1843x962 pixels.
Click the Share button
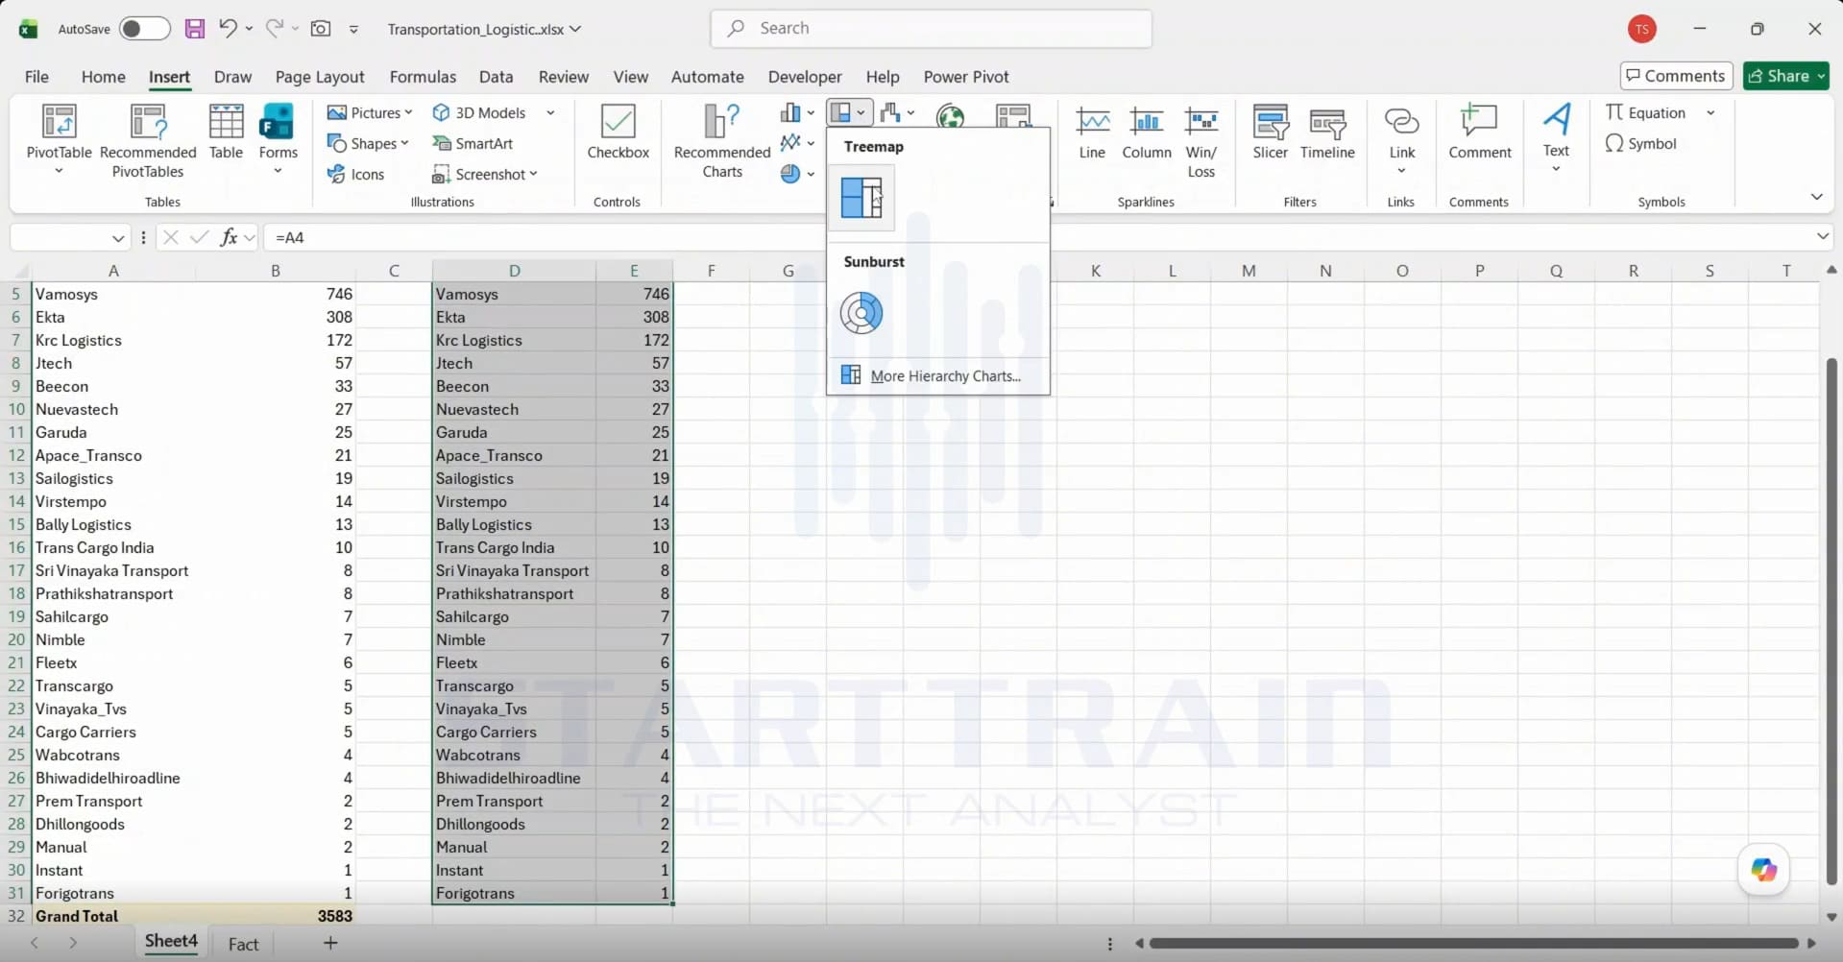(x=1786, y=76)
